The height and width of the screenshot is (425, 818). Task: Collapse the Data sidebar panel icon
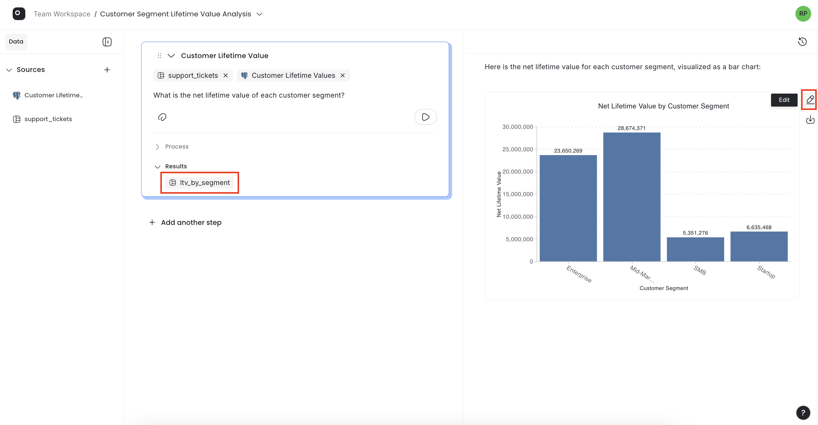(107, 42)
